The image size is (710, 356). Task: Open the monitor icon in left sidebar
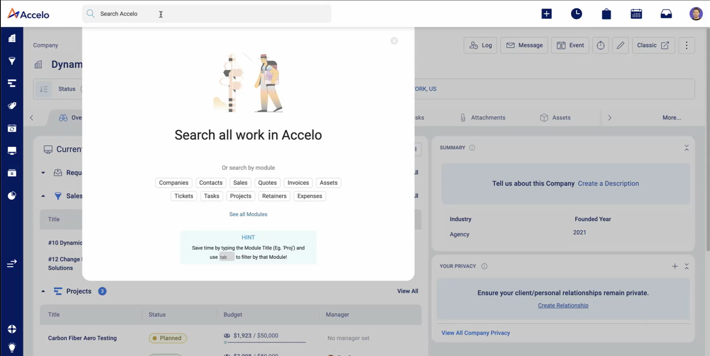click(12, 151)
